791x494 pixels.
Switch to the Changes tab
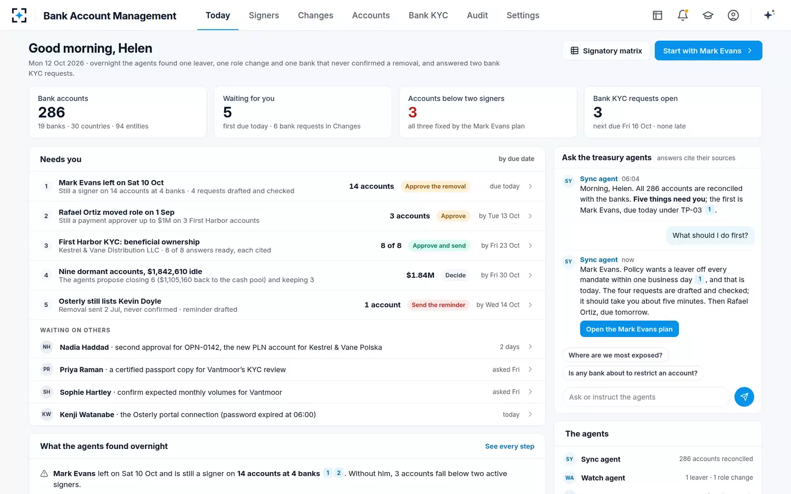pyautogui.click(x=315, y=15)
